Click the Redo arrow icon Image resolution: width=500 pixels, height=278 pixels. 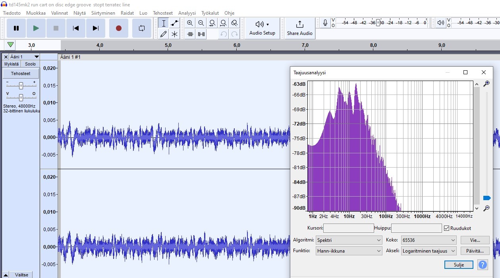click(235, 34)
